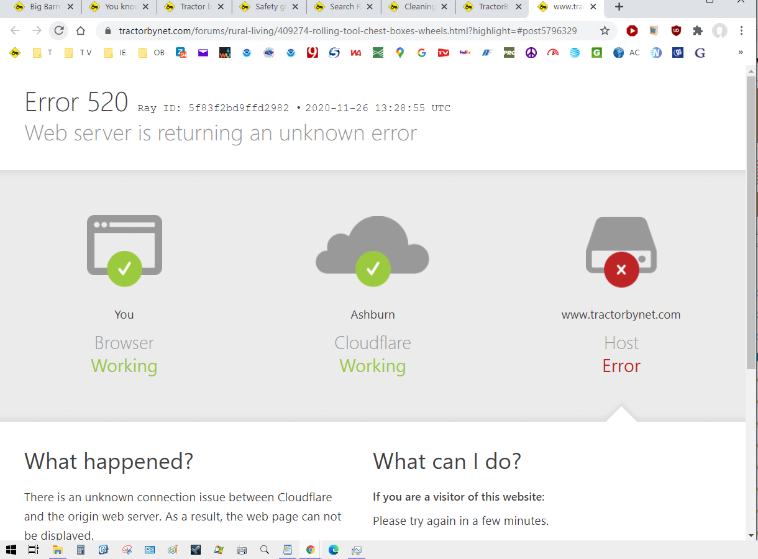
Task: Close the Cleaning tab
Action: 446,7
